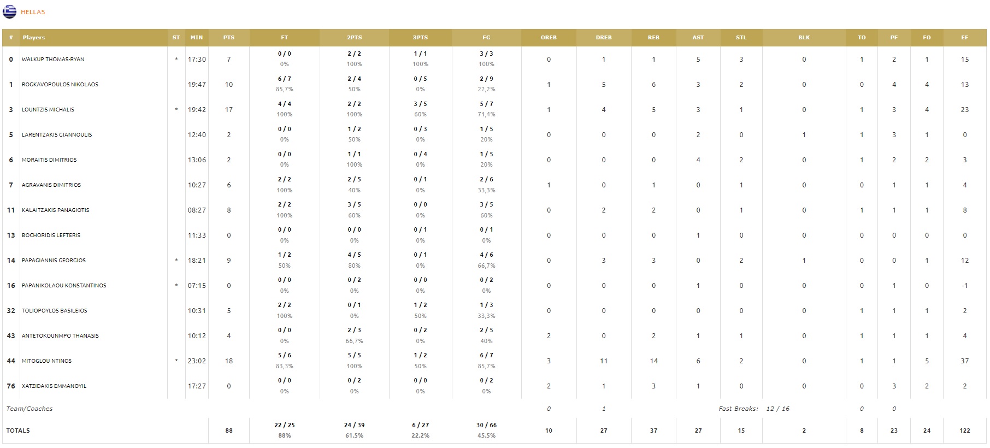The width and height of the screenshot is (990, 448).
Task: Click the 3PTS column header
Action: 420,38
